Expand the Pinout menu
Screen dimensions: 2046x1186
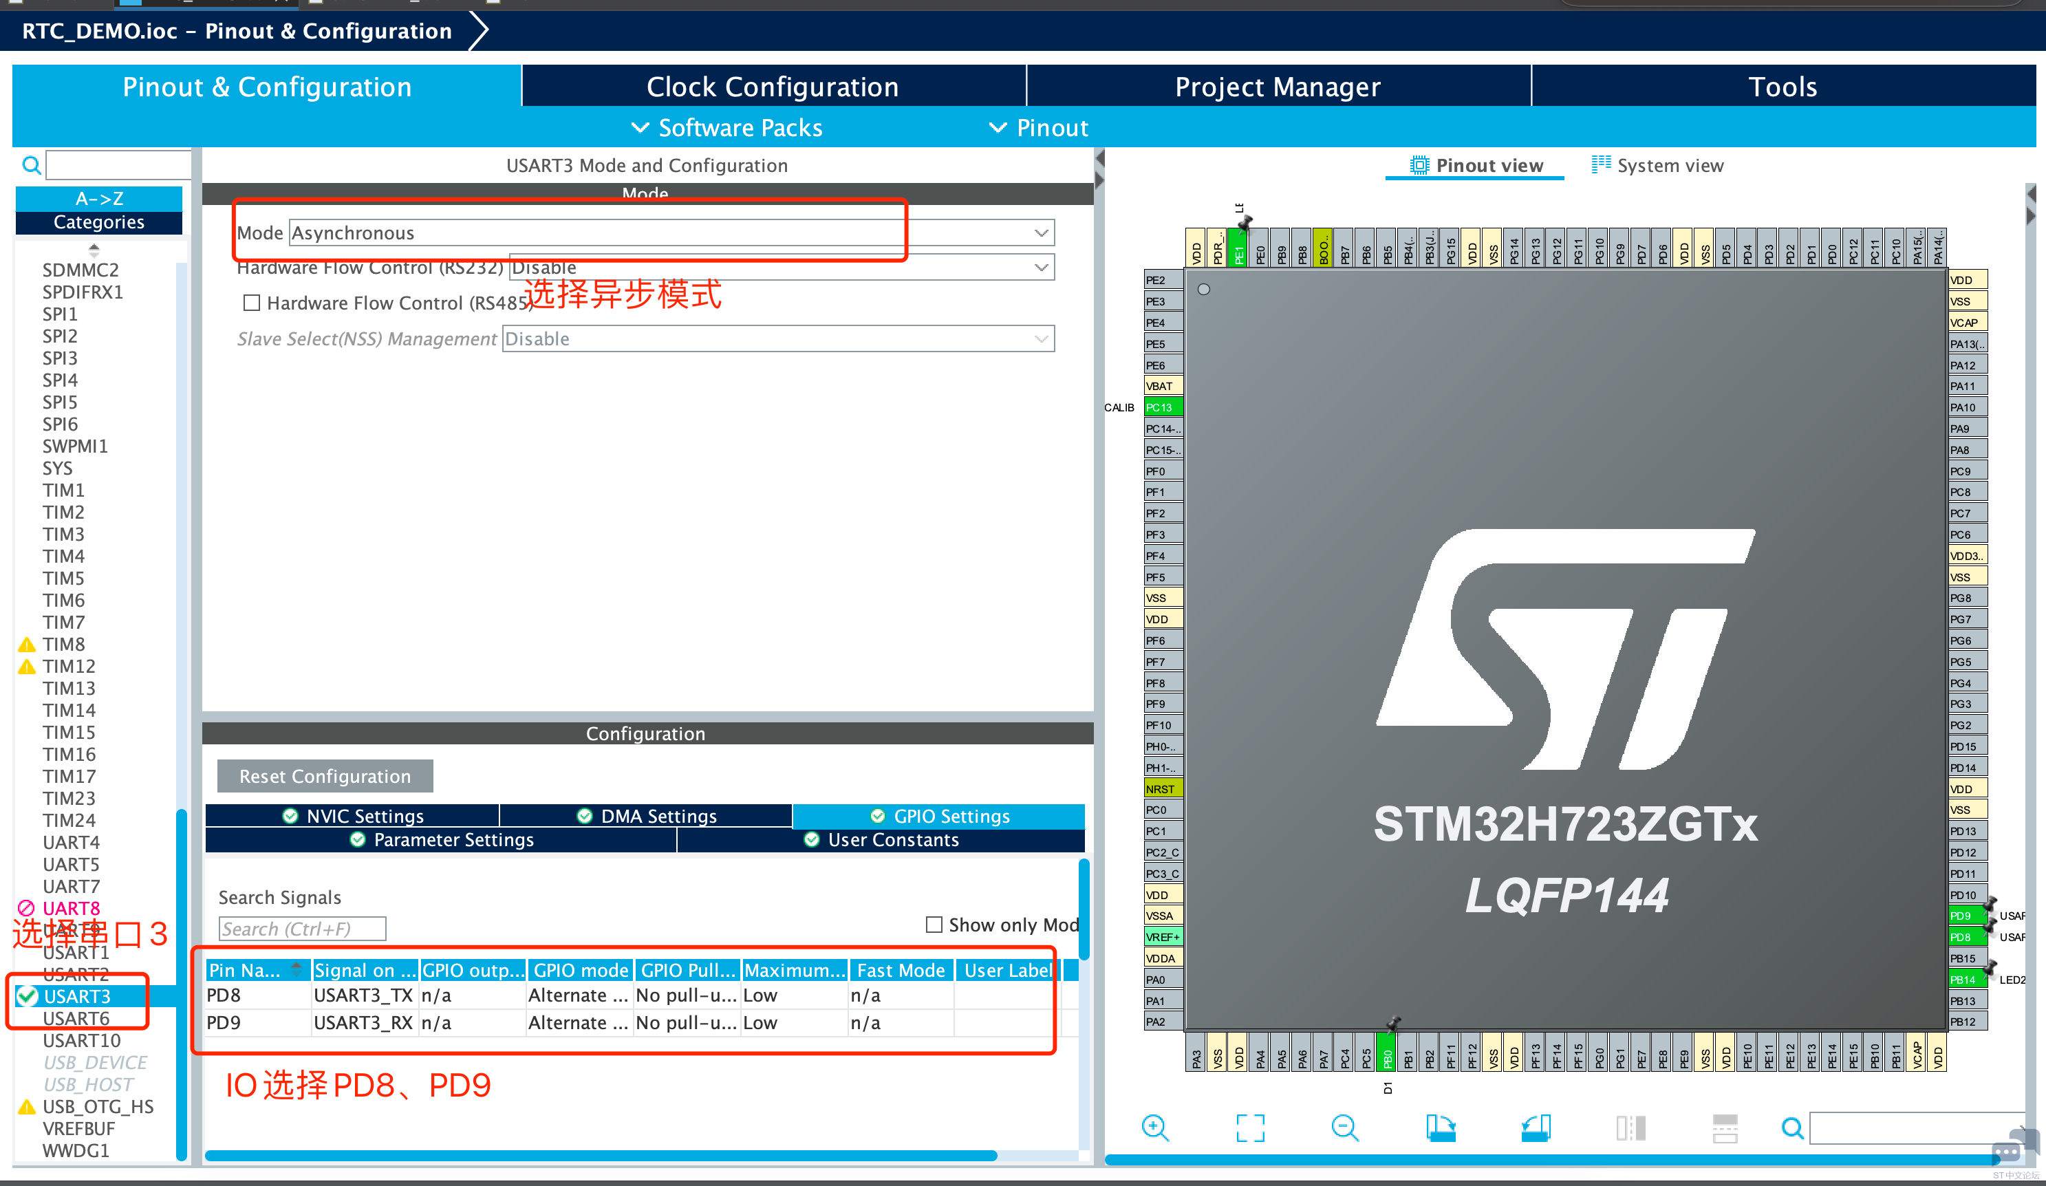(x=1038, y=127)
